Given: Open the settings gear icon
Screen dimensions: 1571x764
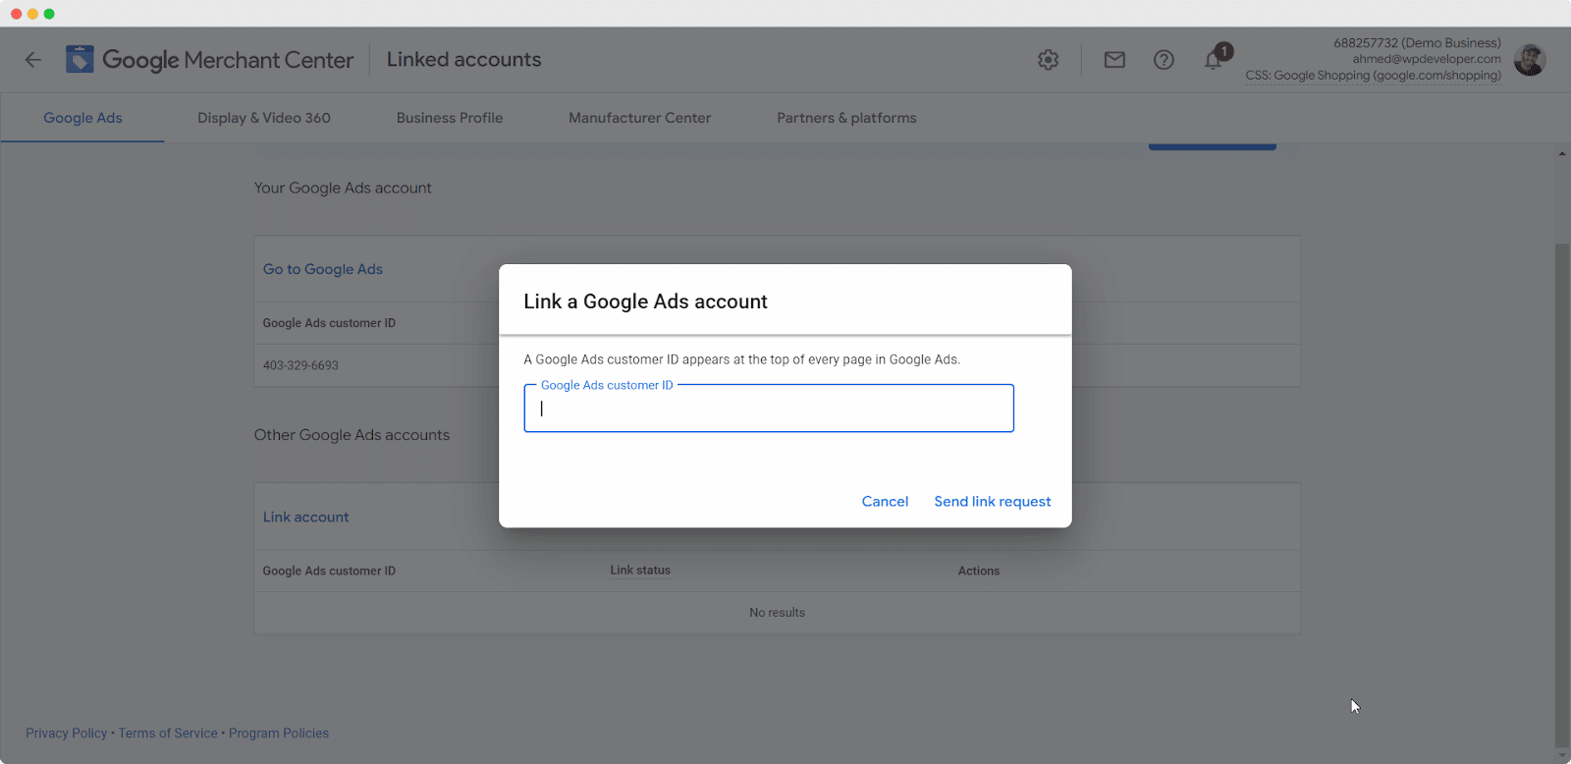Looking at the screenshot, I should pos(1049,60).
